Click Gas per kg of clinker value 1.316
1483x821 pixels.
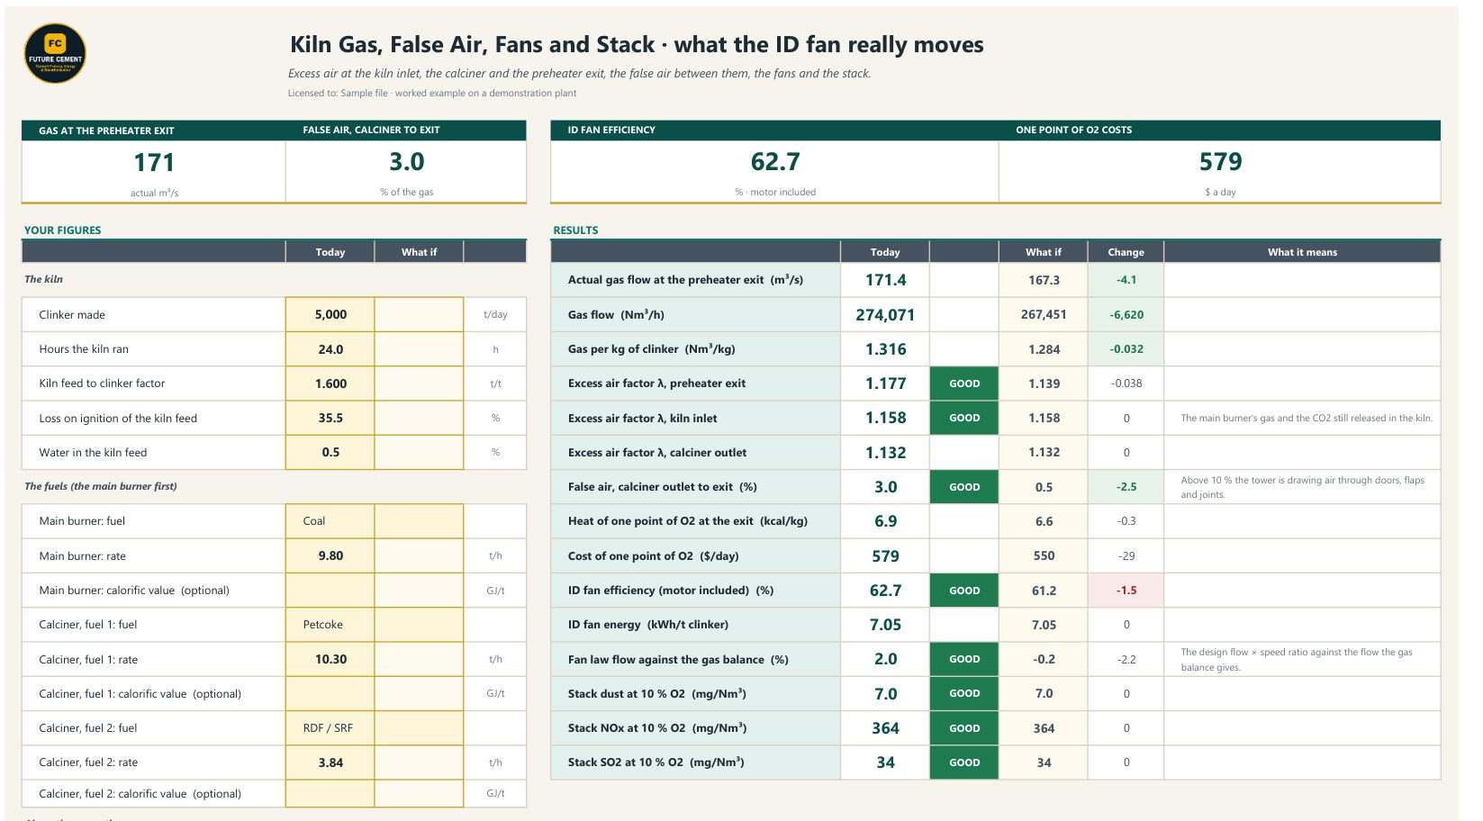(x=885, y=349)
